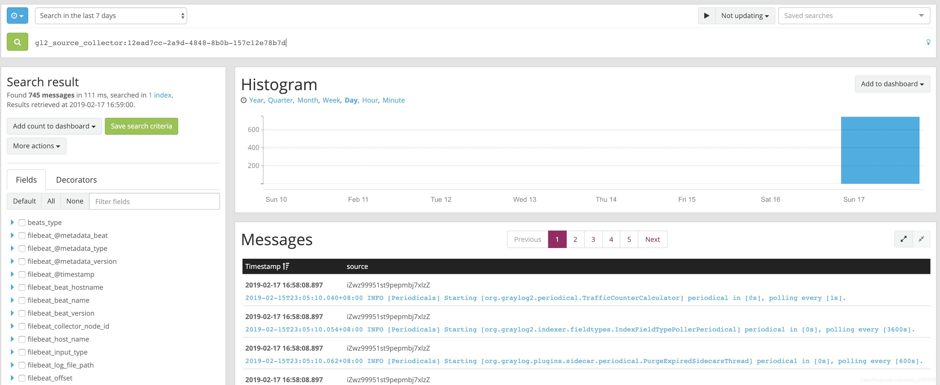Check the beats_type field checkbox

click(x=22, y=223)
